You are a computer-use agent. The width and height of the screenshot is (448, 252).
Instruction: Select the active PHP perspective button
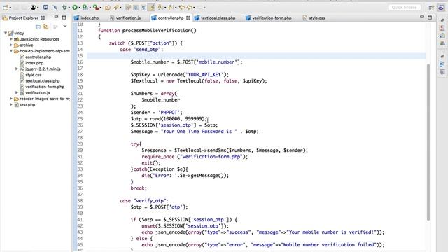(x=442, y=8)
